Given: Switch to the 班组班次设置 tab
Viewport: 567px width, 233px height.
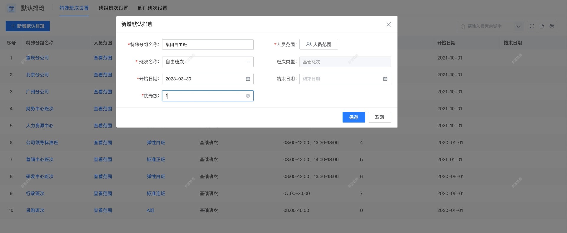Looking at the screenshot, I should pos(113,8).
